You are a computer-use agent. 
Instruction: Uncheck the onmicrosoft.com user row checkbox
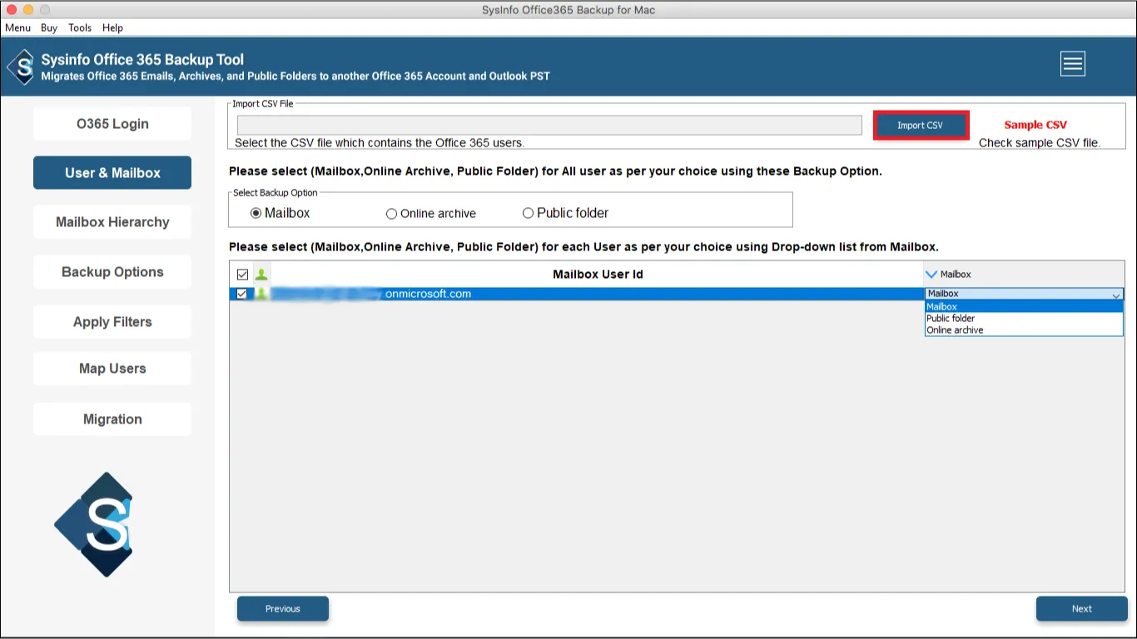point(242,294)
